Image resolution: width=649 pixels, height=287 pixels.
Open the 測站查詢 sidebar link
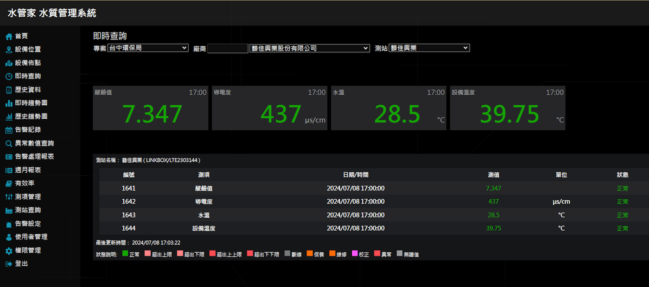pos(28,210)
